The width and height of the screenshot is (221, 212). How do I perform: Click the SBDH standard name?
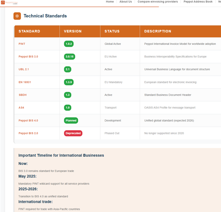click(23, 95)
